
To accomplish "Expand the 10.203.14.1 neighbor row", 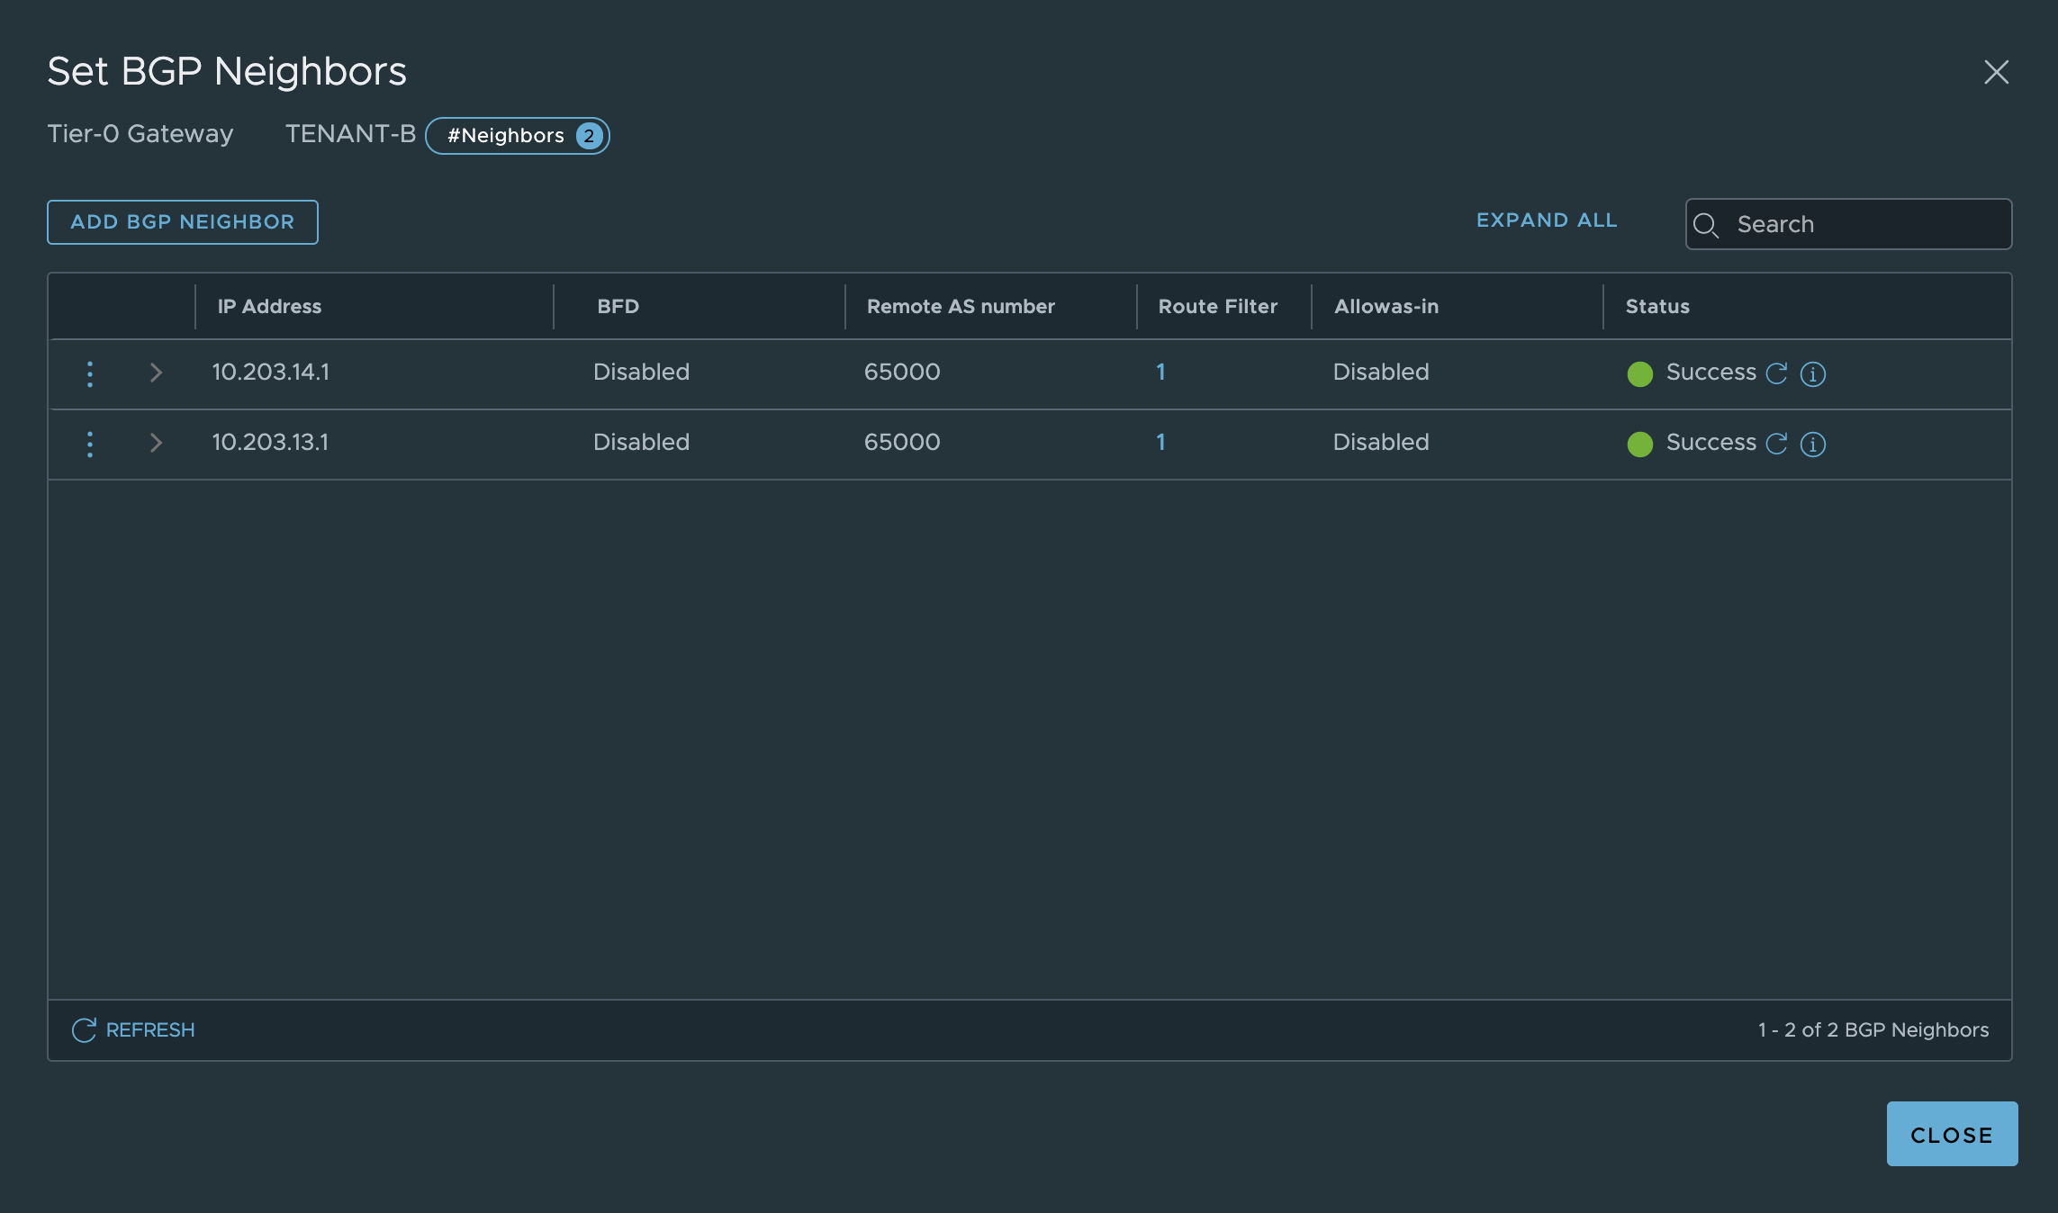I will pos(156,373).
